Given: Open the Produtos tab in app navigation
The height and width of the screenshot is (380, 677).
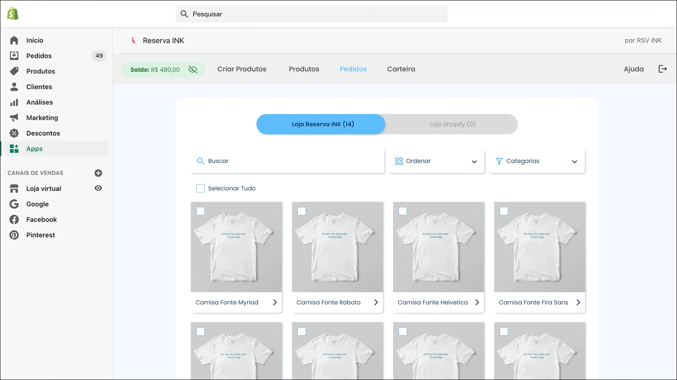Looking at the screenshot, I should tap(304, 69).
